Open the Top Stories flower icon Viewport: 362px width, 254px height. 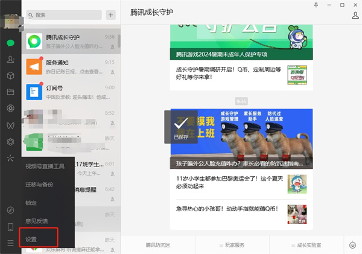tap(10, 142)
